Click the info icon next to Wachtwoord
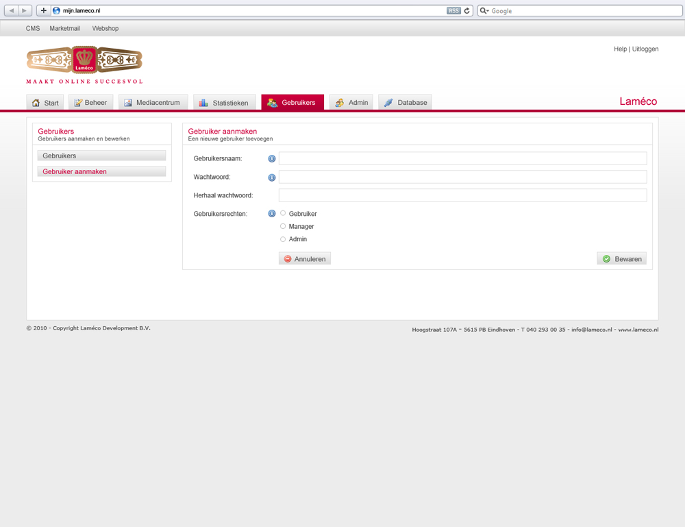 (271, 177)
